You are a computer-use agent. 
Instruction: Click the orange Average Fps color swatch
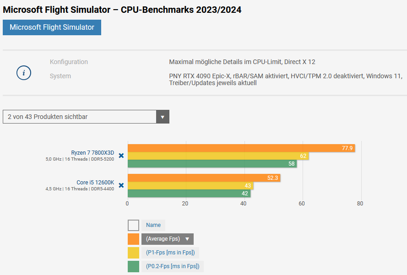pyautogui.click(x=133, y=239)
